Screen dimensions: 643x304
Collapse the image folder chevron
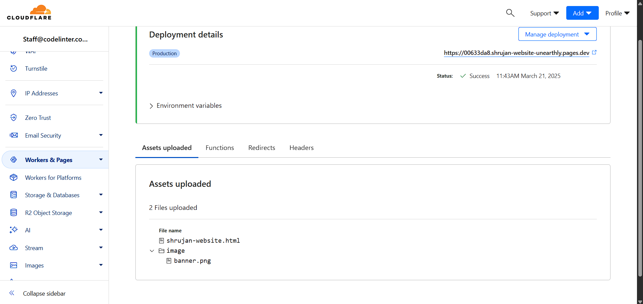click(152, 251)
